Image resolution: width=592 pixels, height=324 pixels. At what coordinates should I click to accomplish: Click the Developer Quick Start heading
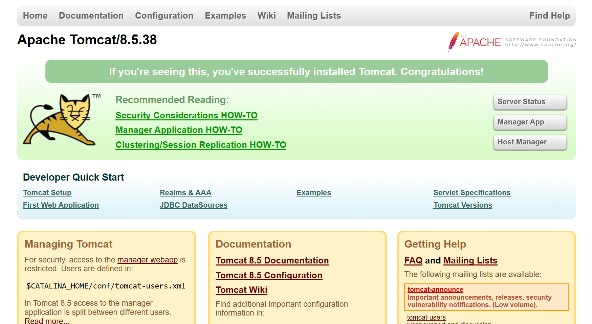[73, 177]
